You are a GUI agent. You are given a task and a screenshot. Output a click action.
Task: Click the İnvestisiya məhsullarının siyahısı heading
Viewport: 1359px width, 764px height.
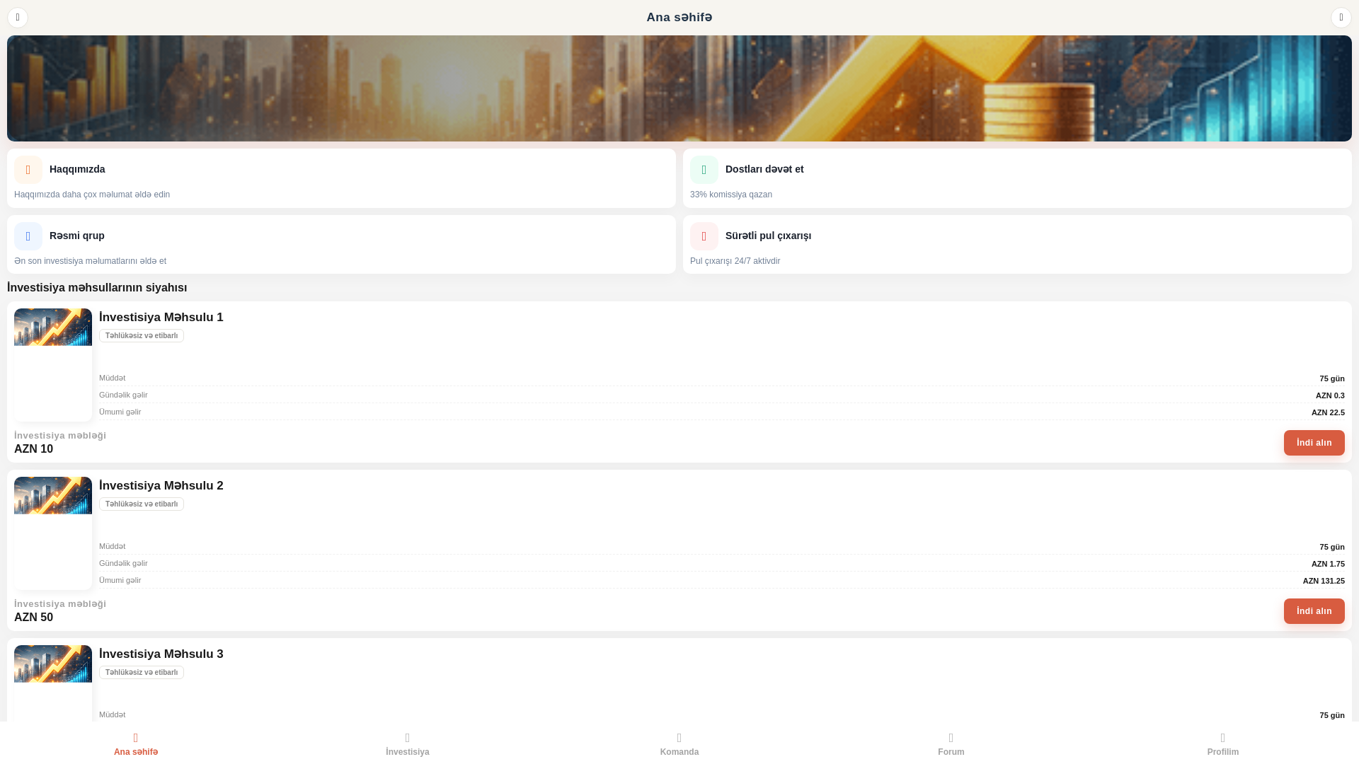[97, 288]
